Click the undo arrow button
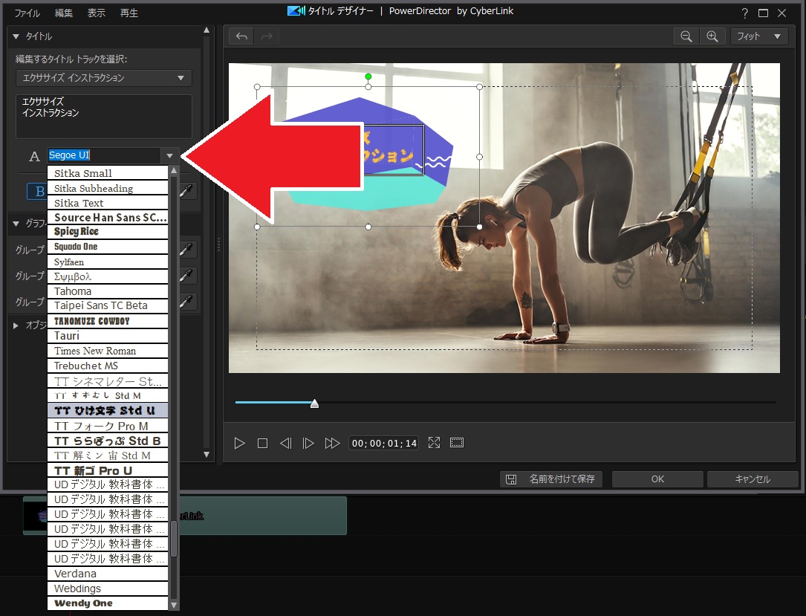Viewport: 806px width, 616px height. (241, 36)
